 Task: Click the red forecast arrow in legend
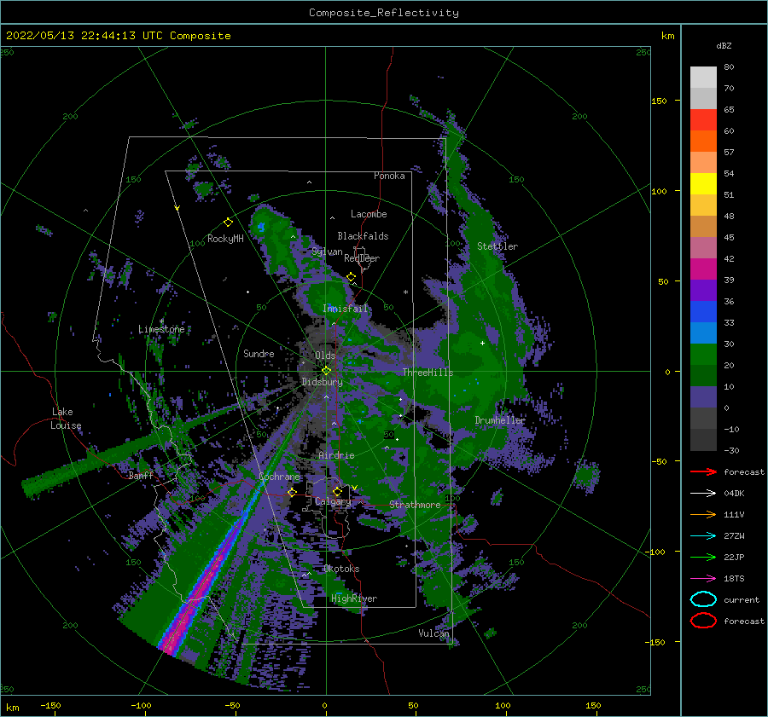(x=703, y=471)
